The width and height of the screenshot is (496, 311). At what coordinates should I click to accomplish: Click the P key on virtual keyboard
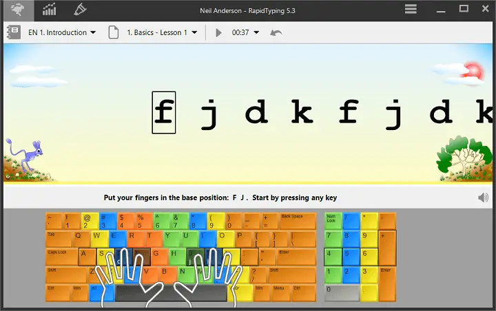[244, 239]
